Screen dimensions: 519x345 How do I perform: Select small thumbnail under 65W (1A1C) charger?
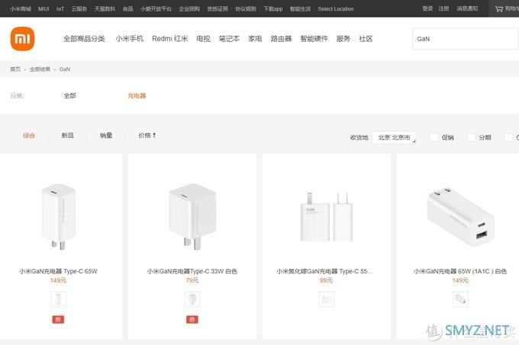[460, 299]
